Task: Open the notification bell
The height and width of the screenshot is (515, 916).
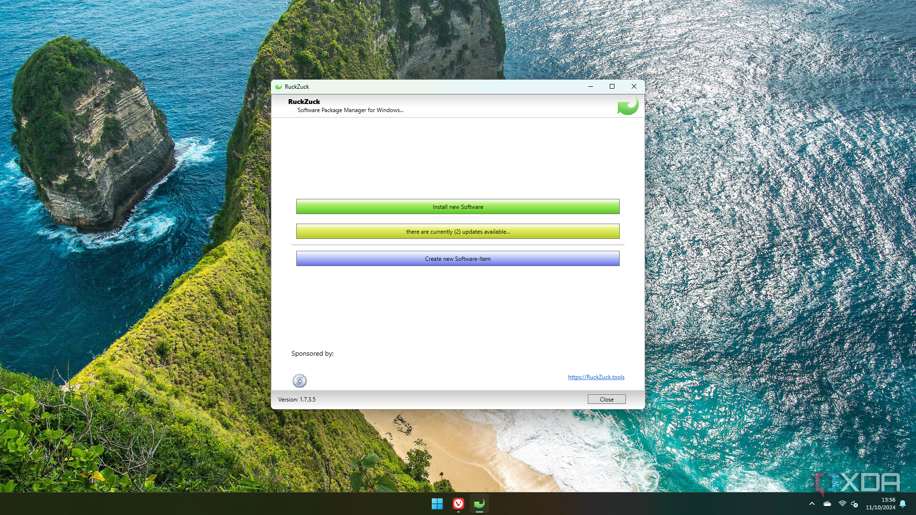Action: click(903, 504)
